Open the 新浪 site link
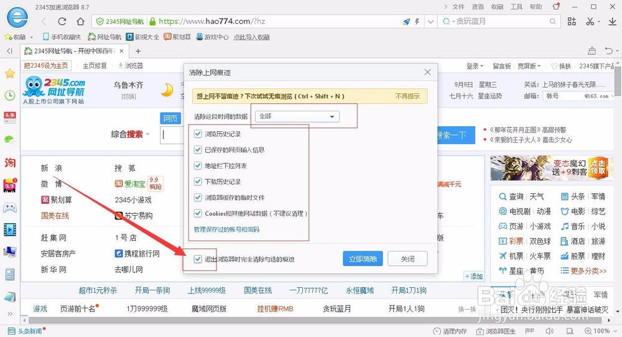The image size is (622, 337). 52,168
